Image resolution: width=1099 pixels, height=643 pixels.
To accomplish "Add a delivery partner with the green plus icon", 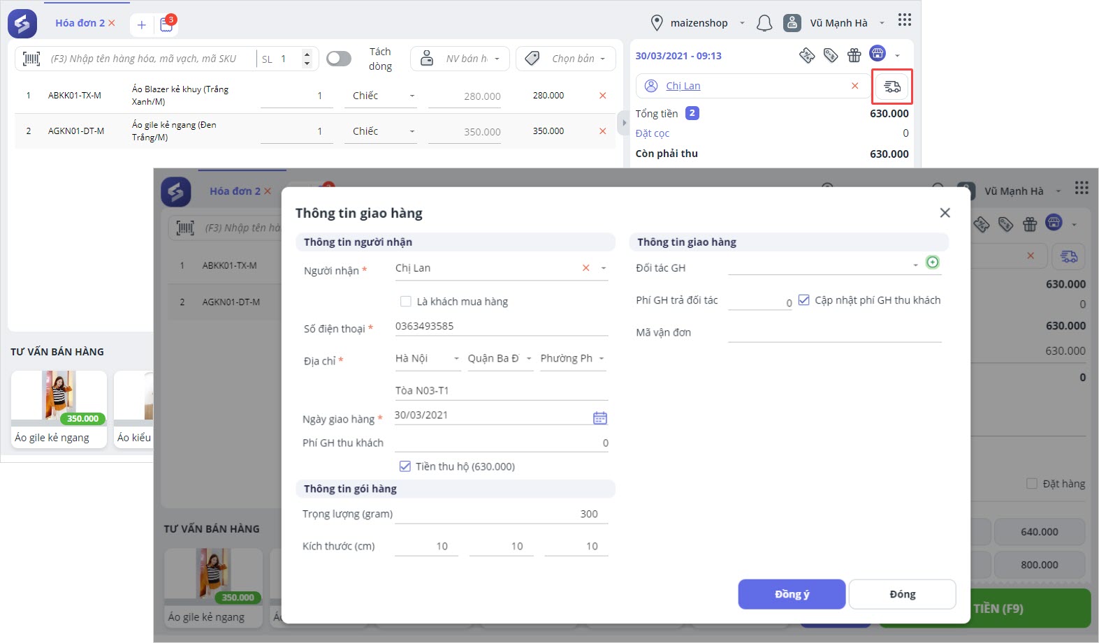I will 932,263.
